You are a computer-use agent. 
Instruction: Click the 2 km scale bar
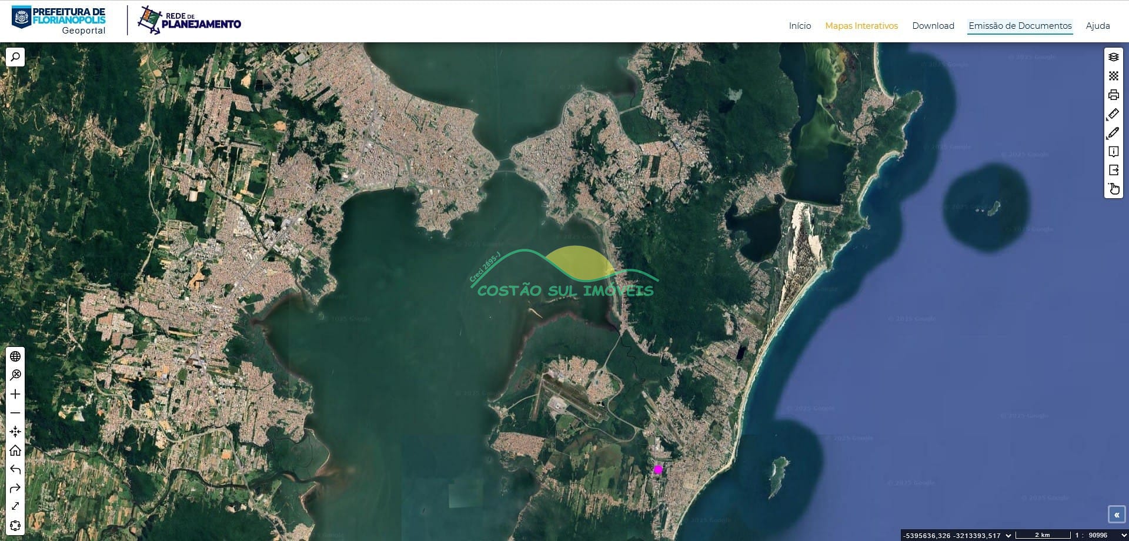click(1043, 535)
